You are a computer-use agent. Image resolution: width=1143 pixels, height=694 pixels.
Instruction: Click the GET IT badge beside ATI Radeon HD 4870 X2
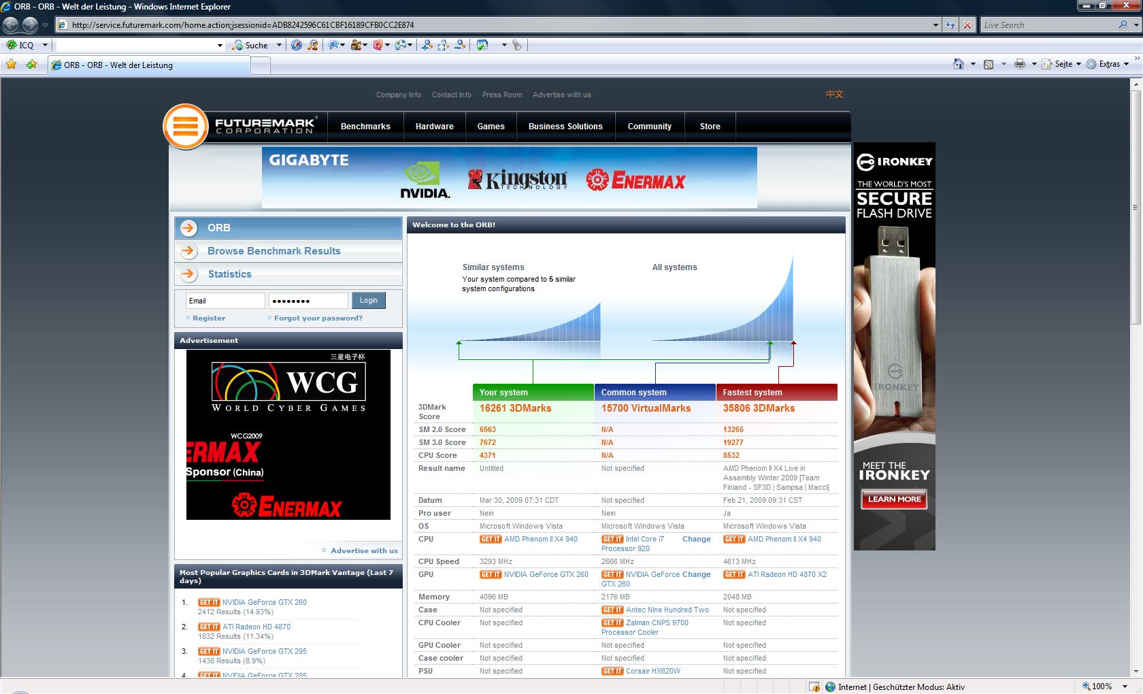(734, 574)
